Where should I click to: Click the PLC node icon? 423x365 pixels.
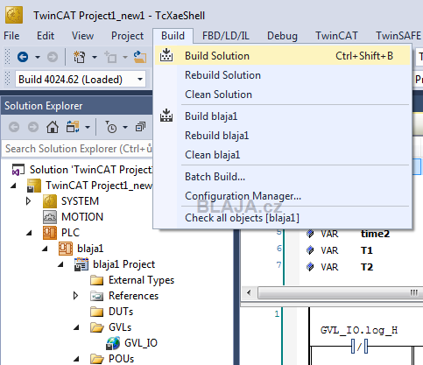click(x=50, y=233)
